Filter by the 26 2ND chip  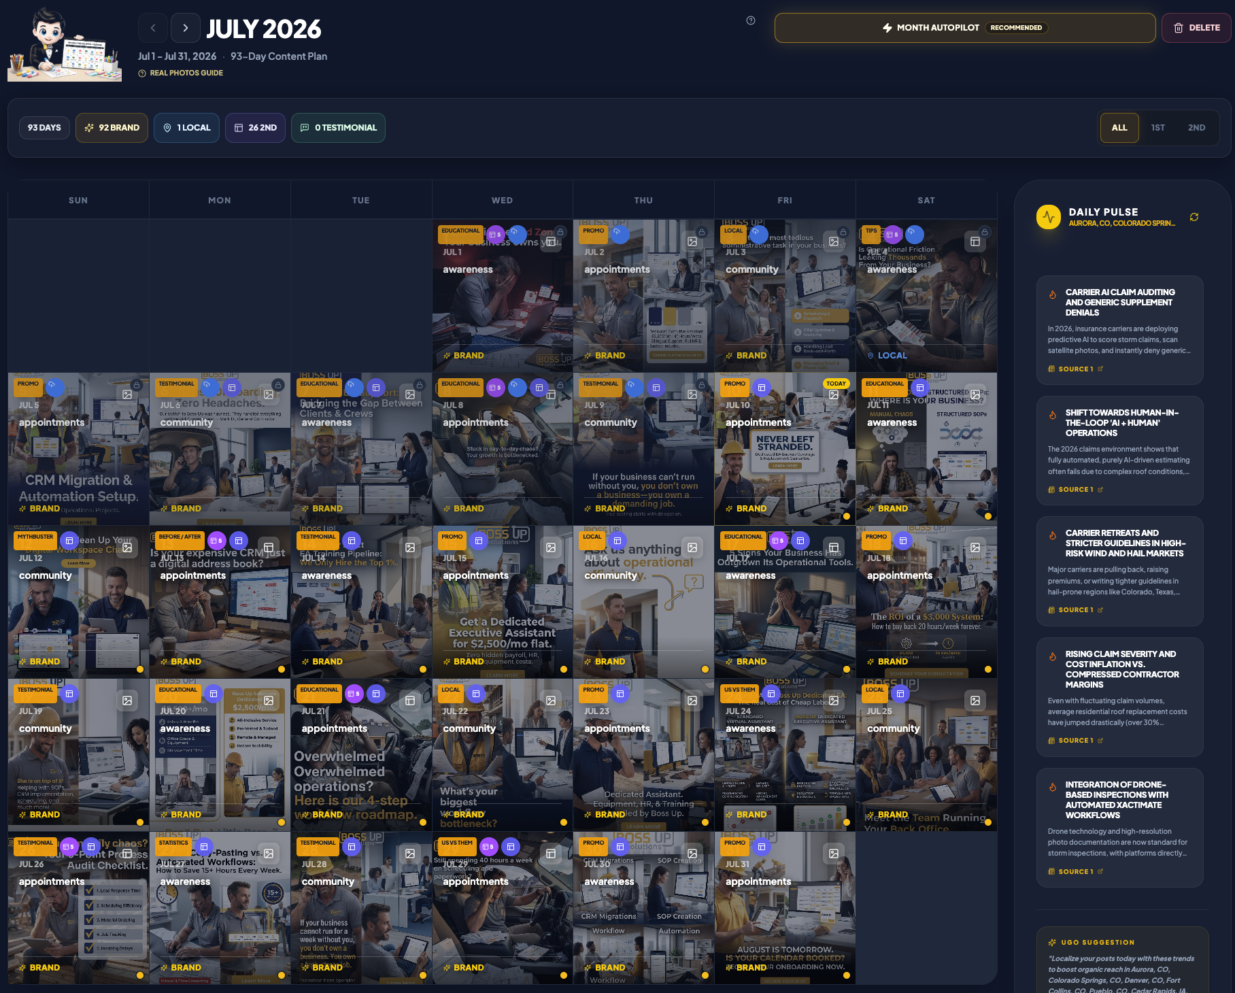coord(255,128)
